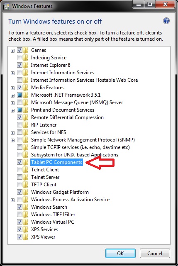Enable the Telnet Server checkbox
This screenshot has width=178, height=266.
(20, 177)
